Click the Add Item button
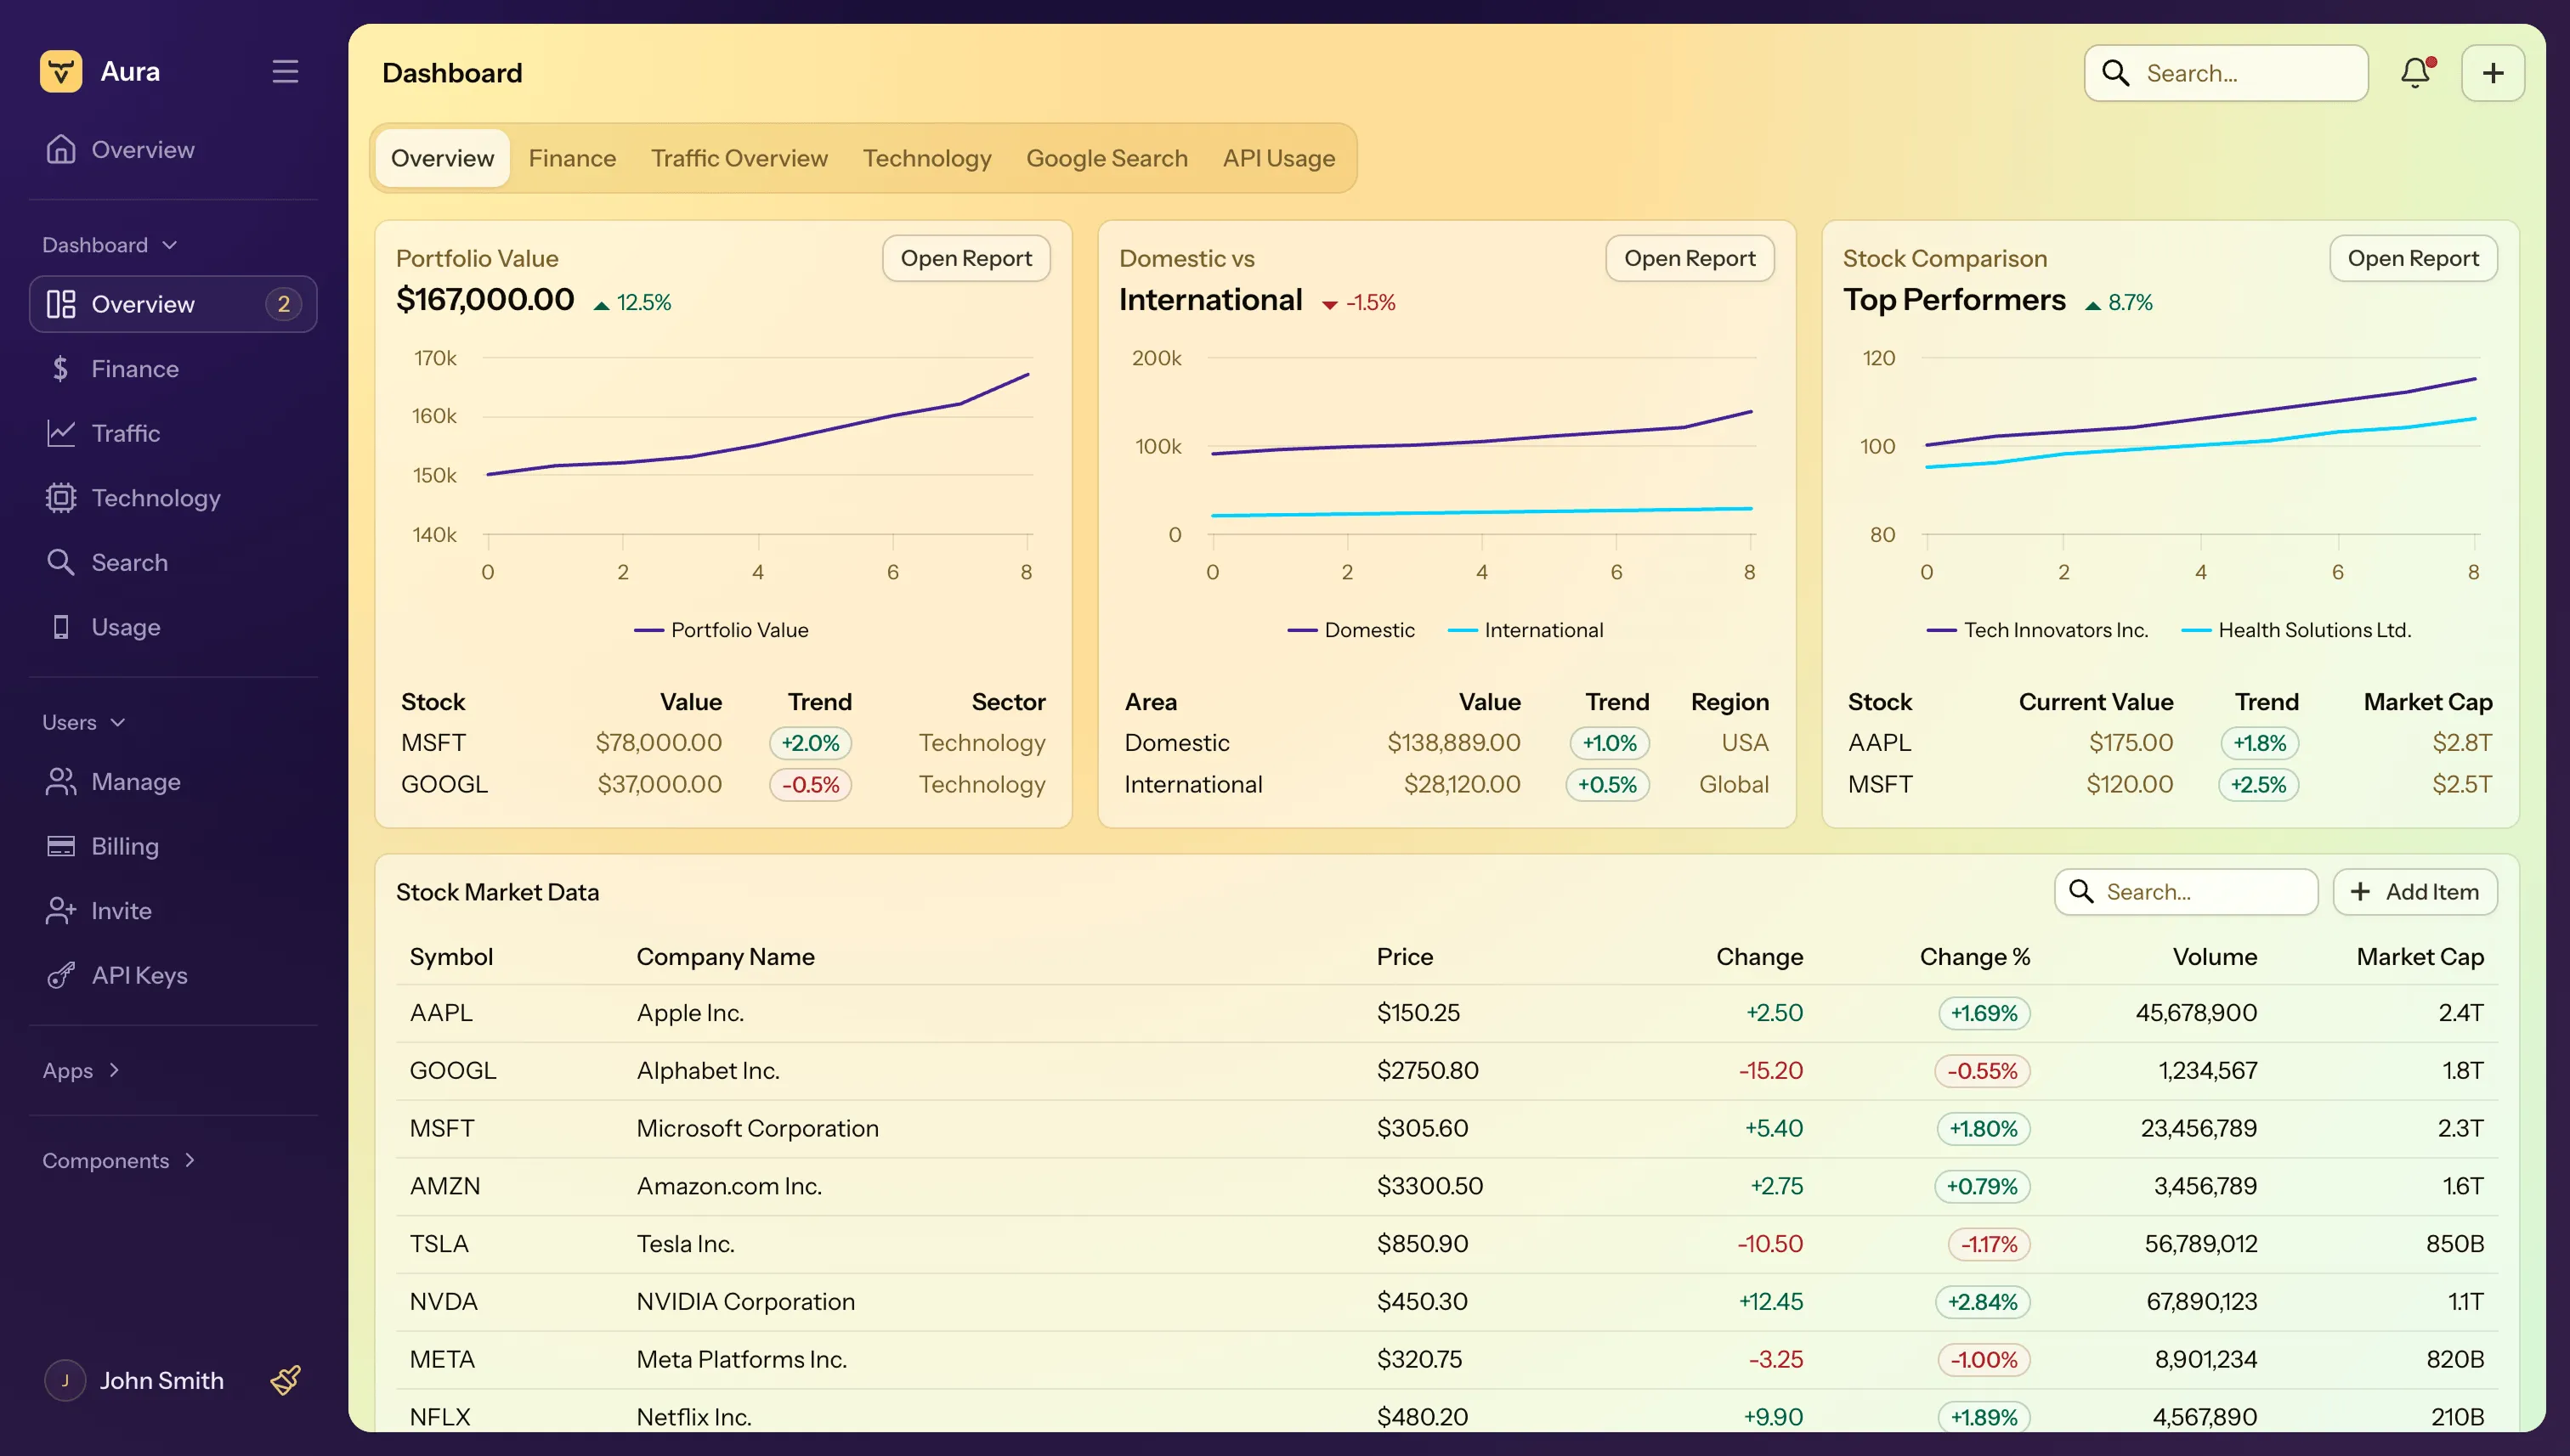Screen dimensions: 2570x1456 pos(2415,892)
